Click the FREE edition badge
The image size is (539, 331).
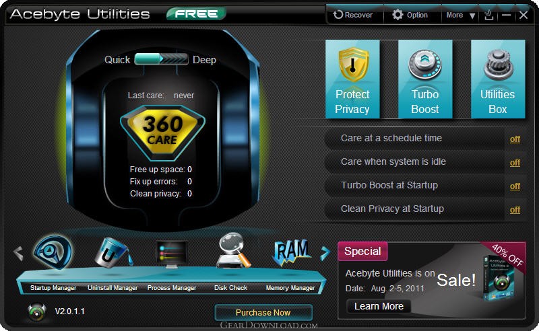[196, 13]
